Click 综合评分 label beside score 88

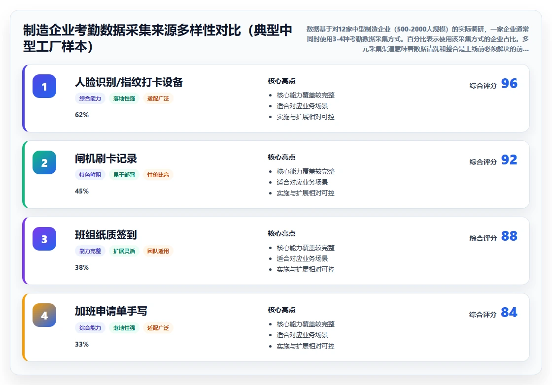click(483, 238)
